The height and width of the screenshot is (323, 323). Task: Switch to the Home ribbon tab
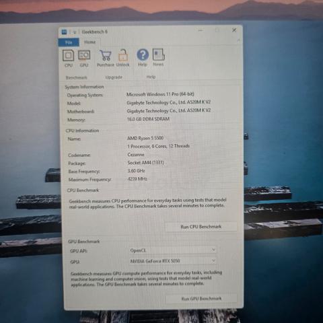coord(89,42)
